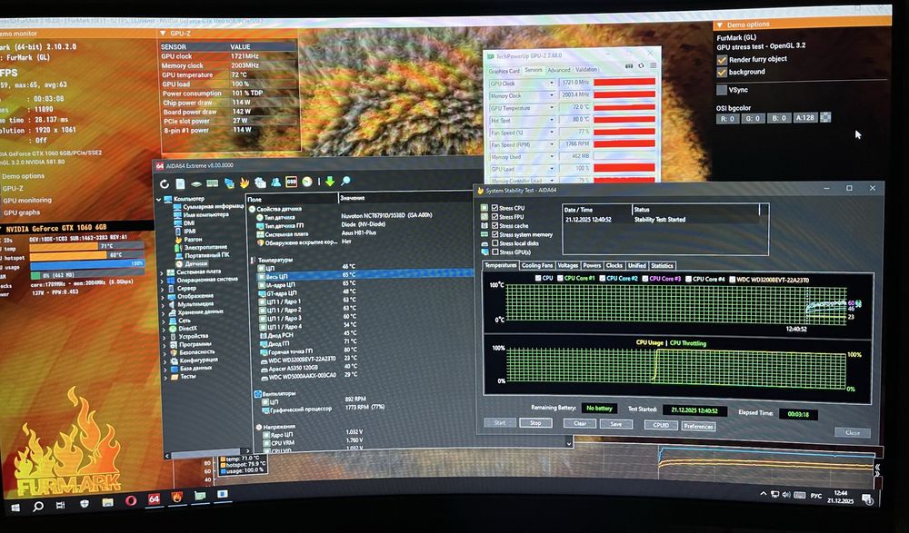The height and width of the screenshot is (533, 909).
Task: Click the Save button in Stability Test
Action: click(x=616, y=424)
